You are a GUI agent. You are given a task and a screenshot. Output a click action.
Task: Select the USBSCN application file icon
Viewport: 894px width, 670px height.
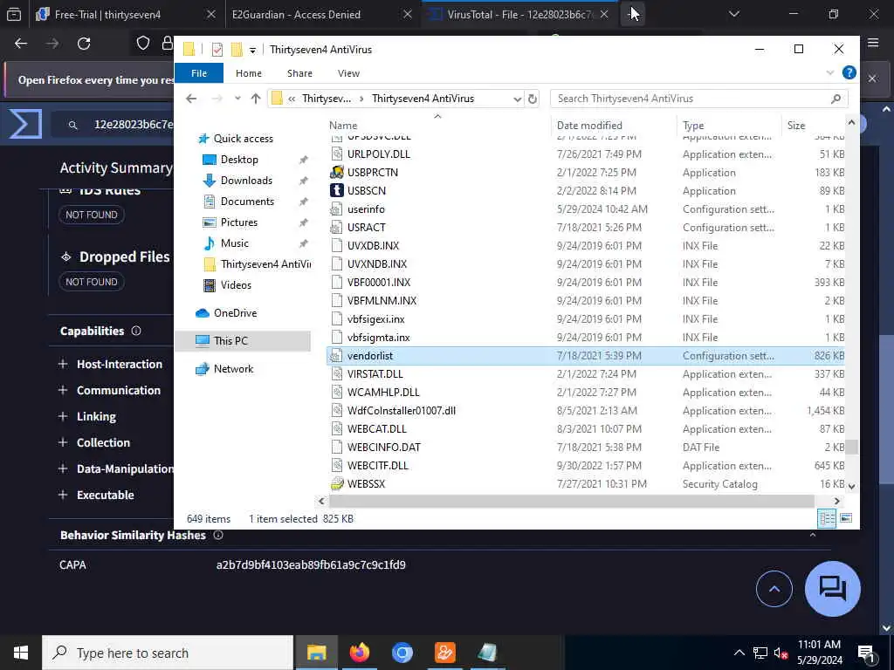pos(337,190)
